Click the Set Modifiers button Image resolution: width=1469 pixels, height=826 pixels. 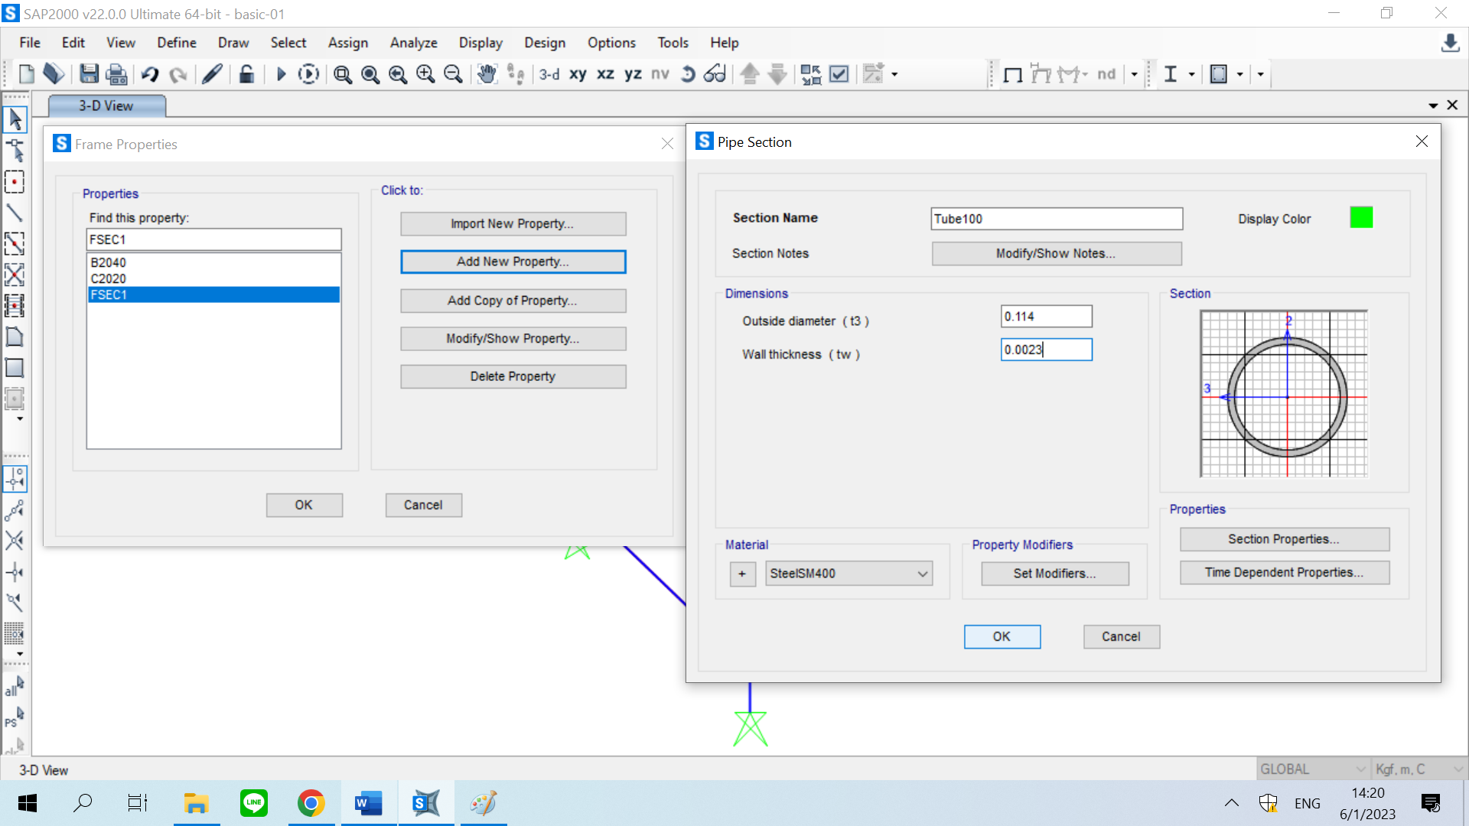point(1054,574)
